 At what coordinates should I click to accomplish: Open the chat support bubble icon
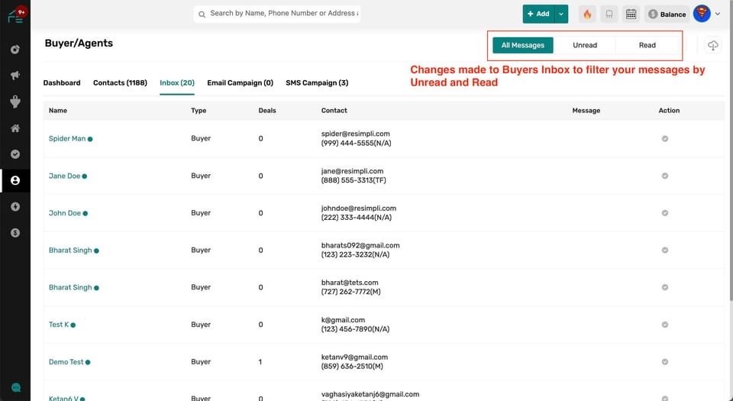tap(16, 387)
